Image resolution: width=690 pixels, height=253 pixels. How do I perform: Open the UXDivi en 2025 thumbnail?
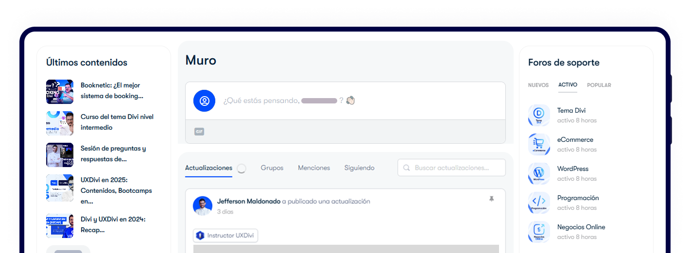(x=60, y=188)
